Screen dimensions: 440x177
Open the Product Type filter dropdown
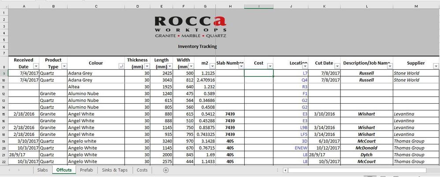pyautogui.click(x=64, y=66)
